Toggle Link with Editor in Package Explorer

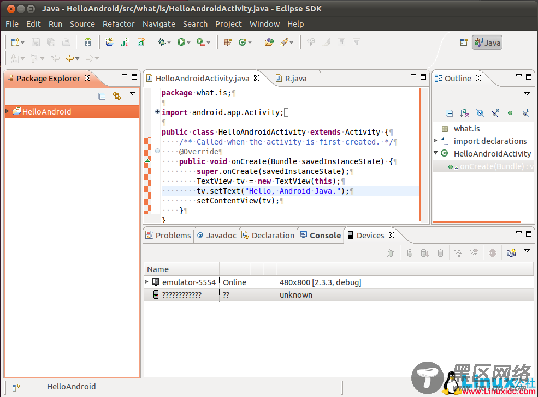[117, 97]
